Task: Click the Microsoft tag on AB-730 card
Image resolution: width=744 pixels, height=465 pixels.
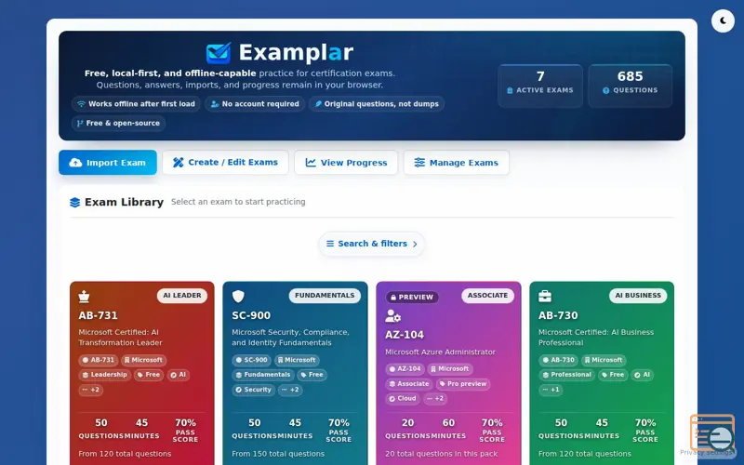Action: 604,360
